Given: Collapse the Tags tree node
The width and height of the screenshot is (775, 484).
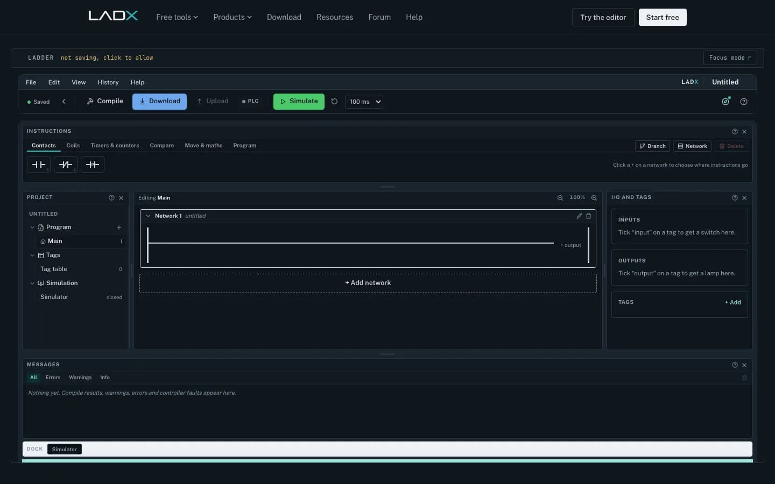Looking at the screenshot, I should pos(32,255).
